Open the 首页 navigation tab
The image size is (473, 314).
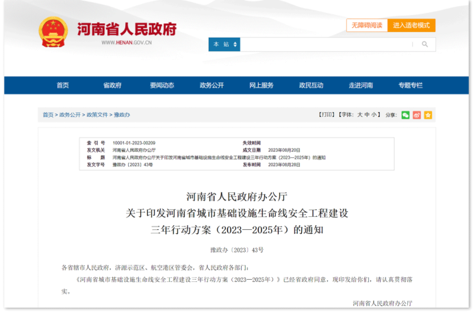(62, 86)
